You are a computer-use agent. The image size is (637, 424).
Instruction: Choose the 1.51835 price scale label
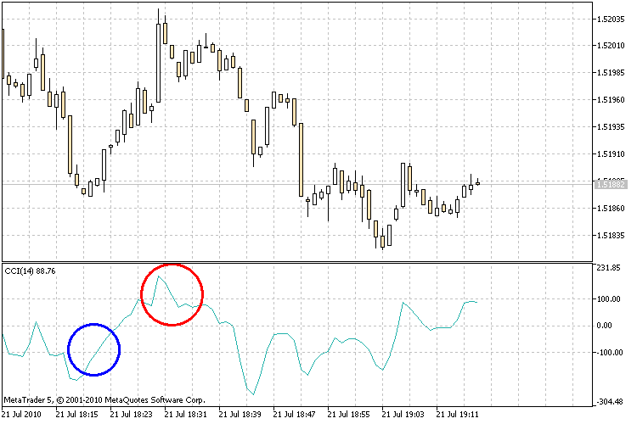(x=611, y=236)
